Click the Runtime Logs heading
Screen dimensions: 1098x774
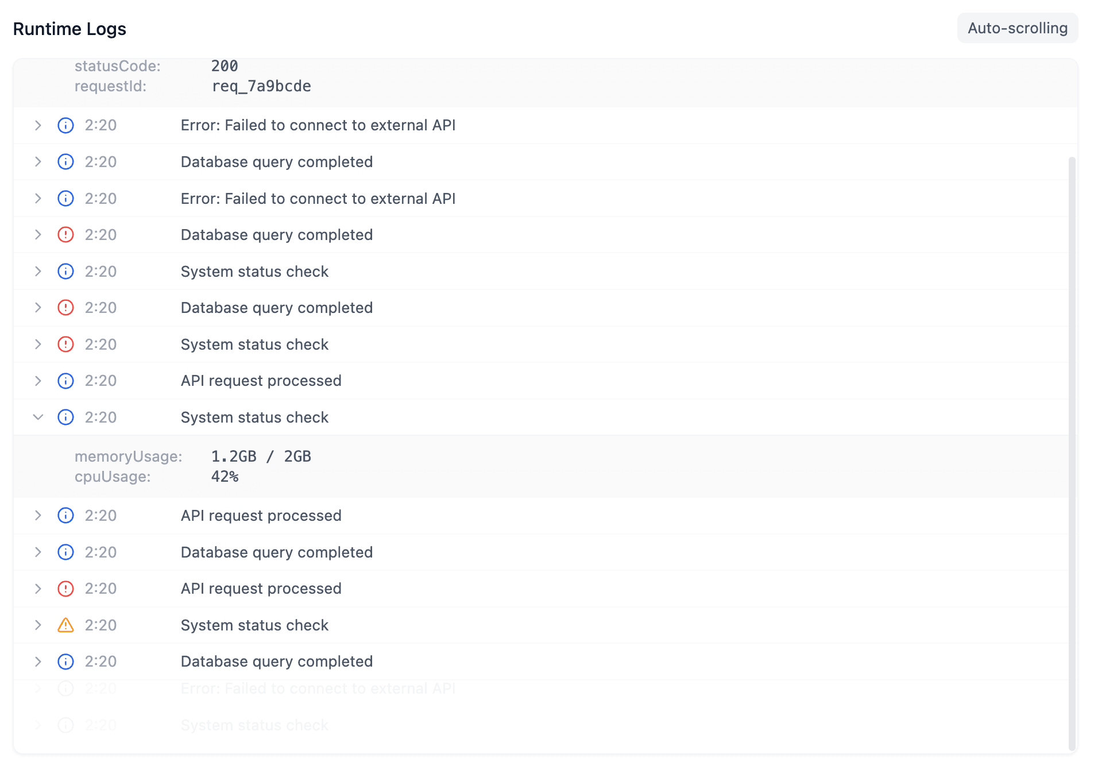point(69,29)
